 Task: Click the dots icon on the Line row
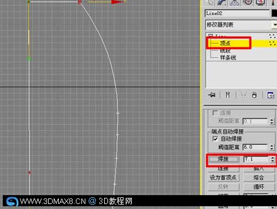click(x=272, y=36)
